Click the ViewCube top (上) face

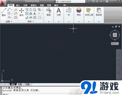coord(115,35)
